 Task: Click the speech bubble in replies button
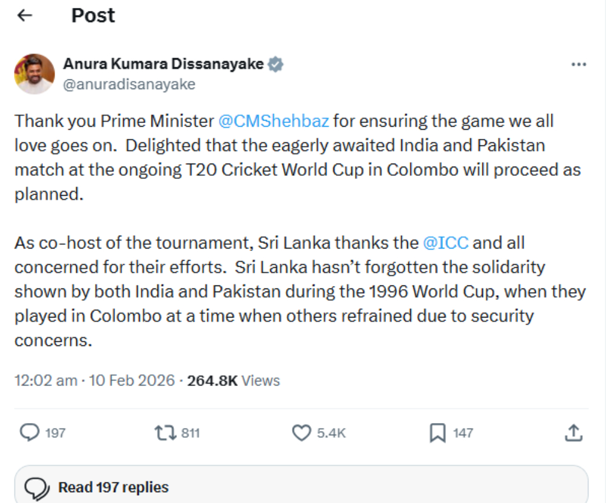(38, 488)
